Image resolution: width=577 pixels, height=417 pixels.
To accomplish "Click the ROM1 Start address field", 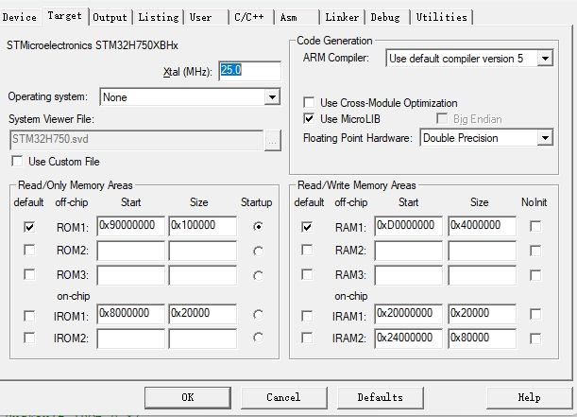I will (130, 226).
